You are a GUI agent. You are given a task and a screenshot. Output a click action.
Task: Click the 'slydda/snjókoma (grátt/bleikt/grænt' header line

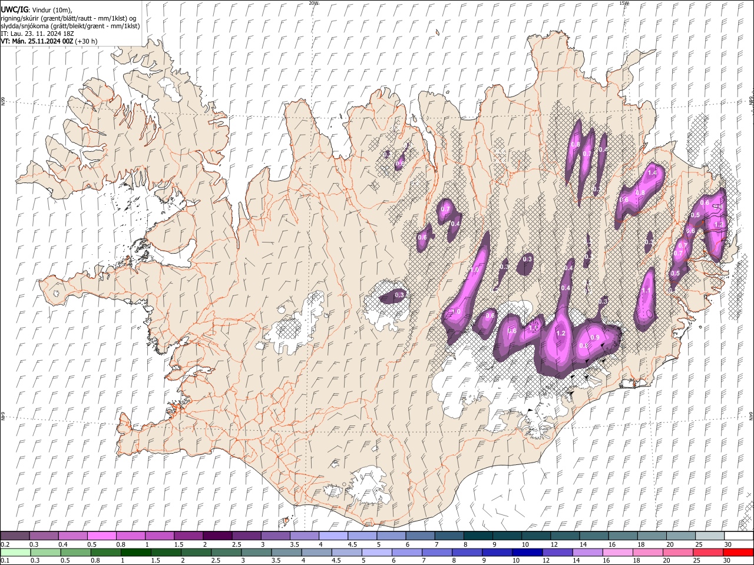(70, 26)
